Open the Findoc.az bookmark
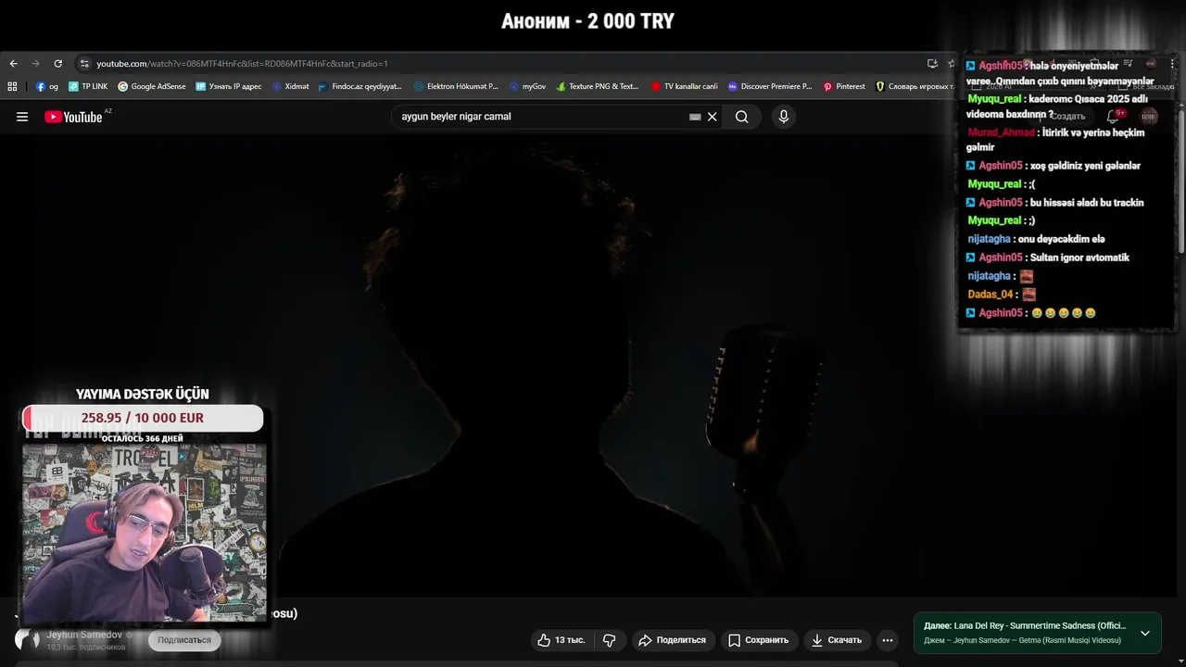 tap(360, 86)
